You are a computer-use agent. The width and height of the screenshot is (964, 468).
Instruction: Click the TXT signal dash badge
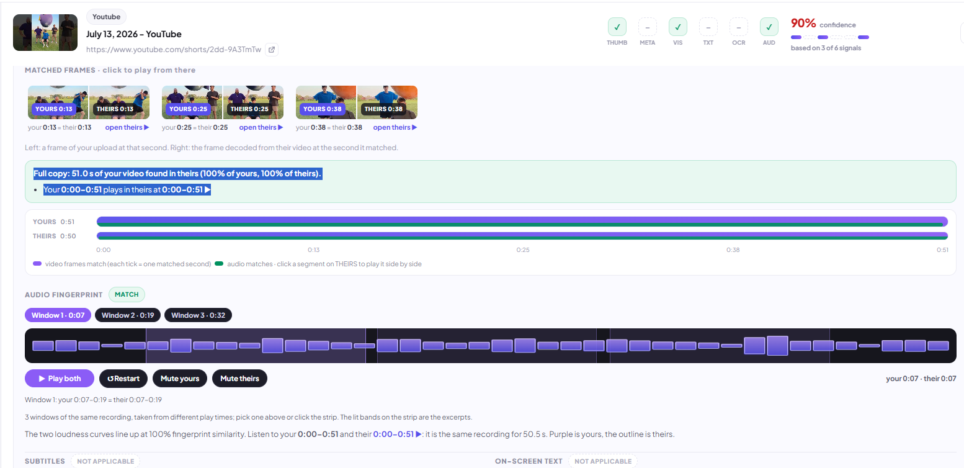coord(708,27)
